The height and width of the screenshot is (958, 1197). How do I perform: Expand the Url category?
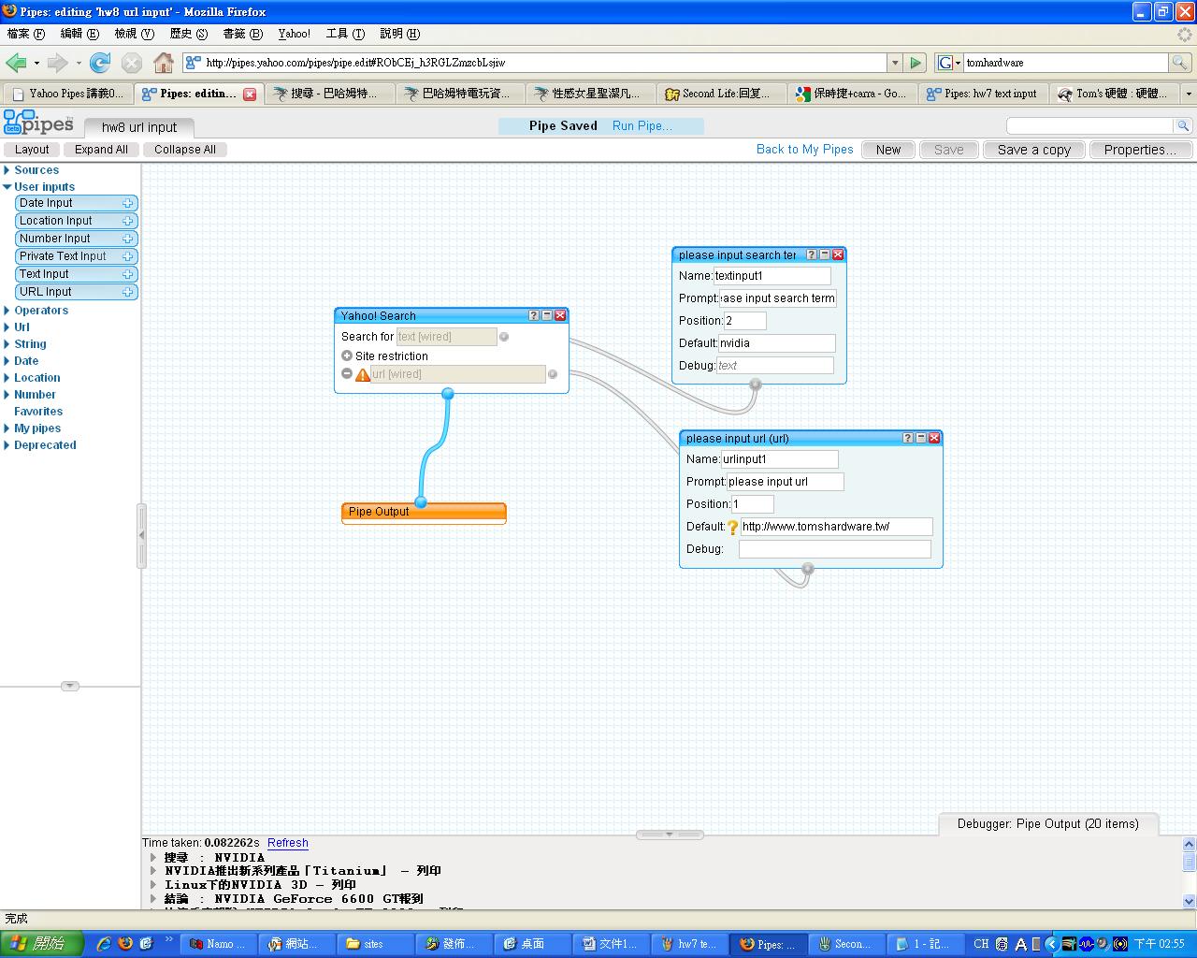point(7,327)
